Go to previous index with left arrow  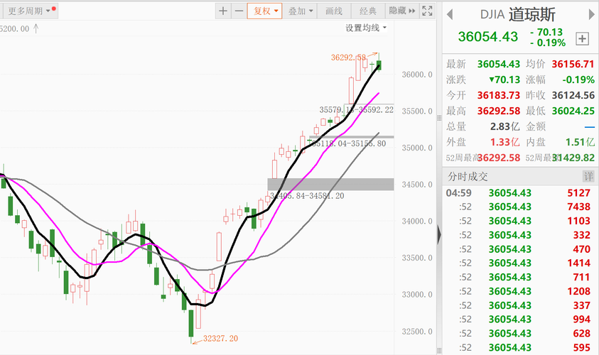coord(450,15)
